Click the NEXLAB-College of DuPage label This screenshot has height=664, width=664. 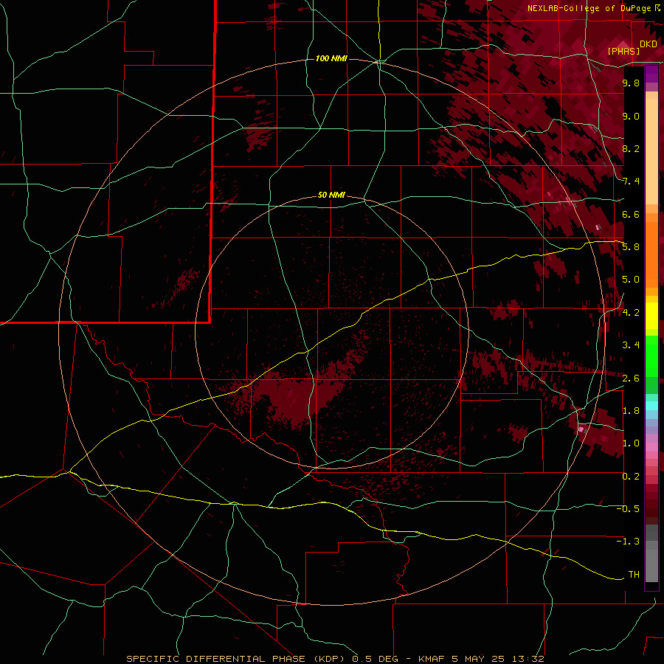589,8
